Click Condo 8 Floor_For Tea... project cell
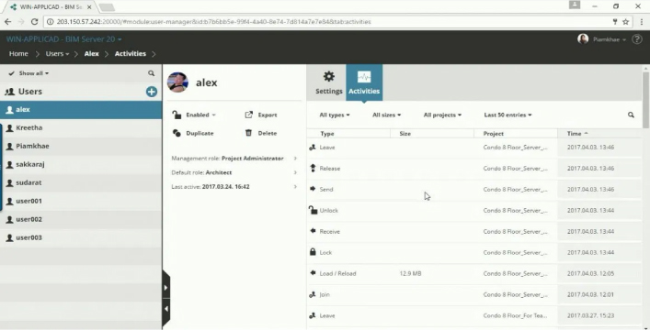 (x=515, y=315)
